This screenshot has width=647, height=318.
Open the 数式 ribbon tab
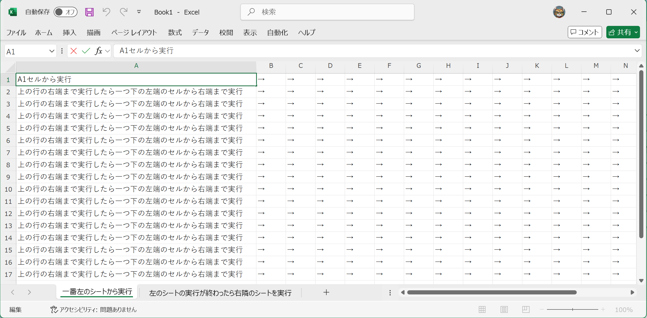point(175,33)
